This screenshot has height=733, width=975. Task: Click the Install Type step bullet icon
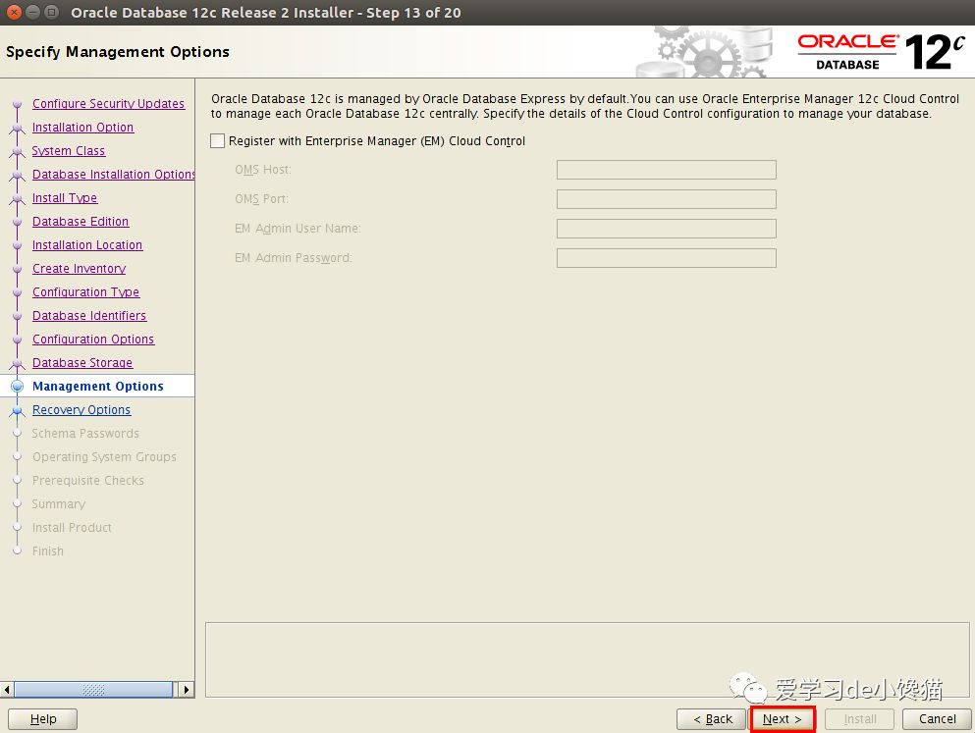(x=18, y=198)
